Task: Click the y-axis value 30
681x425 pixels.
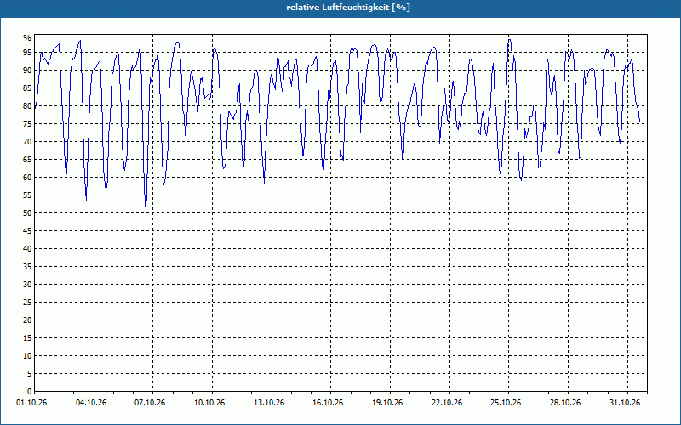Action: tap(27, 285)
